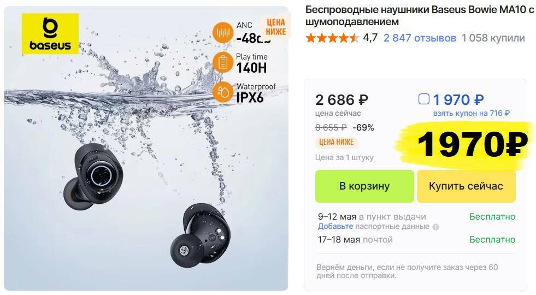Click the Добавьте паспортные данные link
The height and width of the screenshot is (295, 536).
click(x=374, y=226)
